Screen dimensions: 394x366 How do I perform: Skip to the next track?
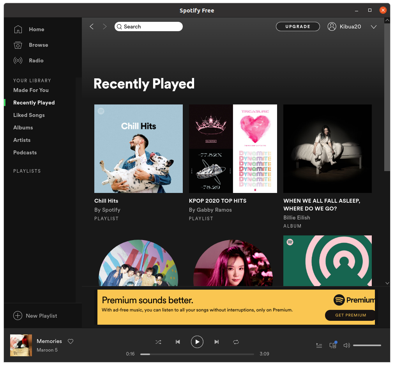coord(217,342)
